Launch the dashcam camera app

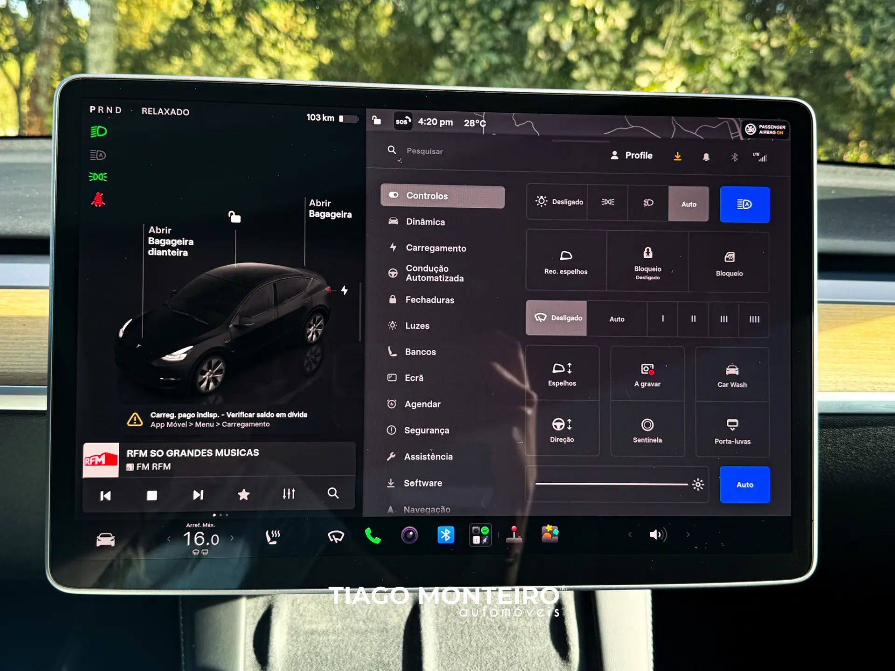409,535
